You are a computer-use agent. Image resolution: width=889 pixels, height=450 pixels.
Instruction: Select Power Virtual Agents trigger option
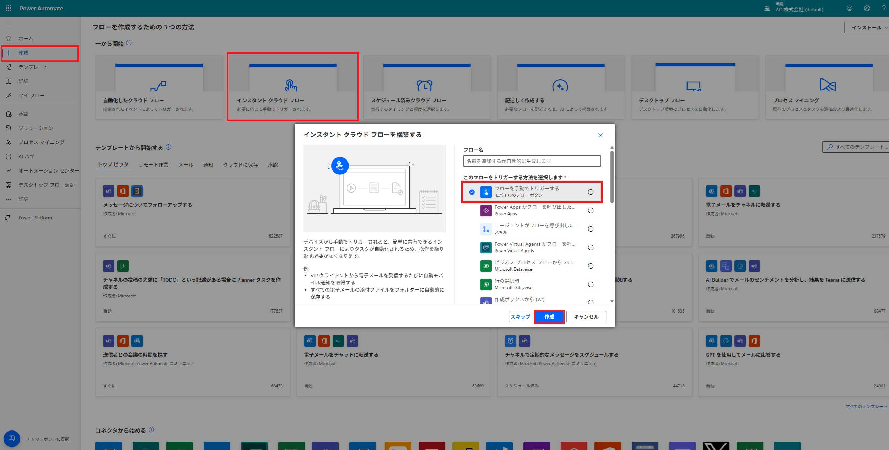coord(532,247)
